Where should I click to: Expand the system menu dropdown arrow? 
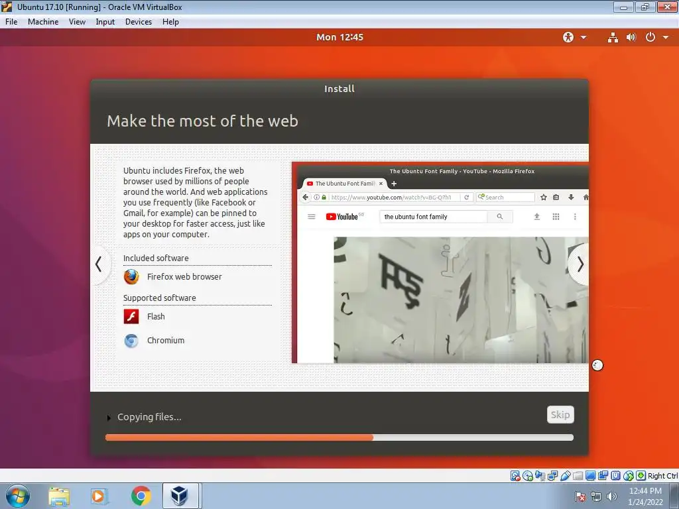click(x=666, y=38)
